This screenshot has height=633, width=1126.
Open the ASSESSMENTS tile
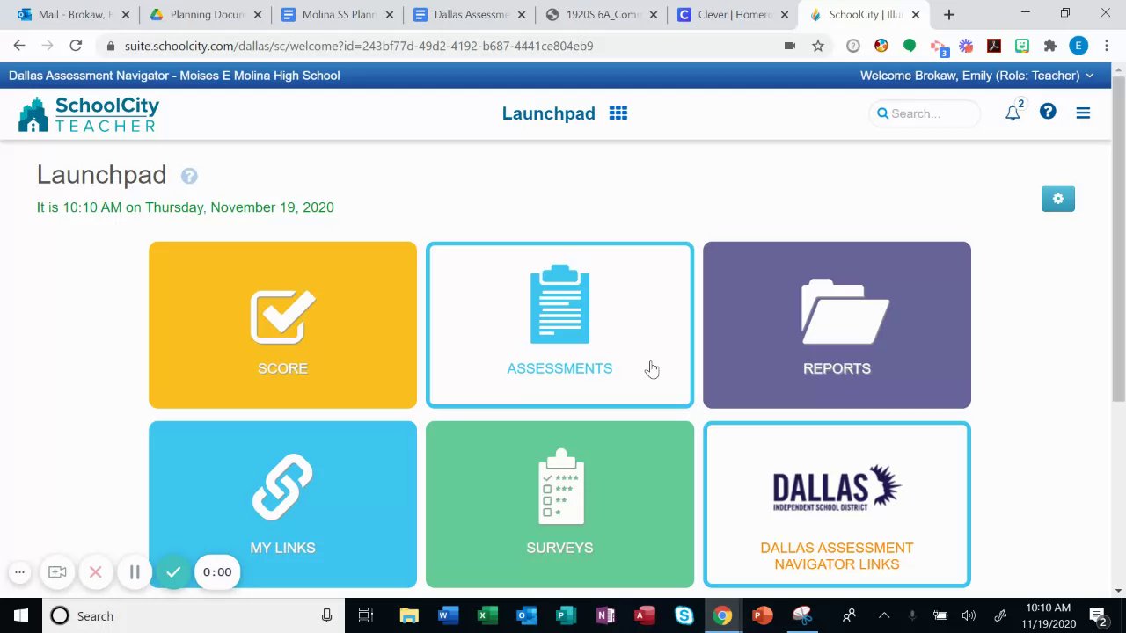[559, 324]
